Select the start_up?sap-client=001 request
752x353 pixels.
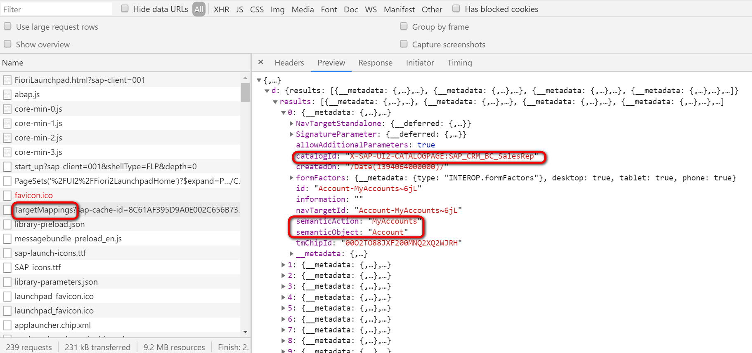coord(120,166)
